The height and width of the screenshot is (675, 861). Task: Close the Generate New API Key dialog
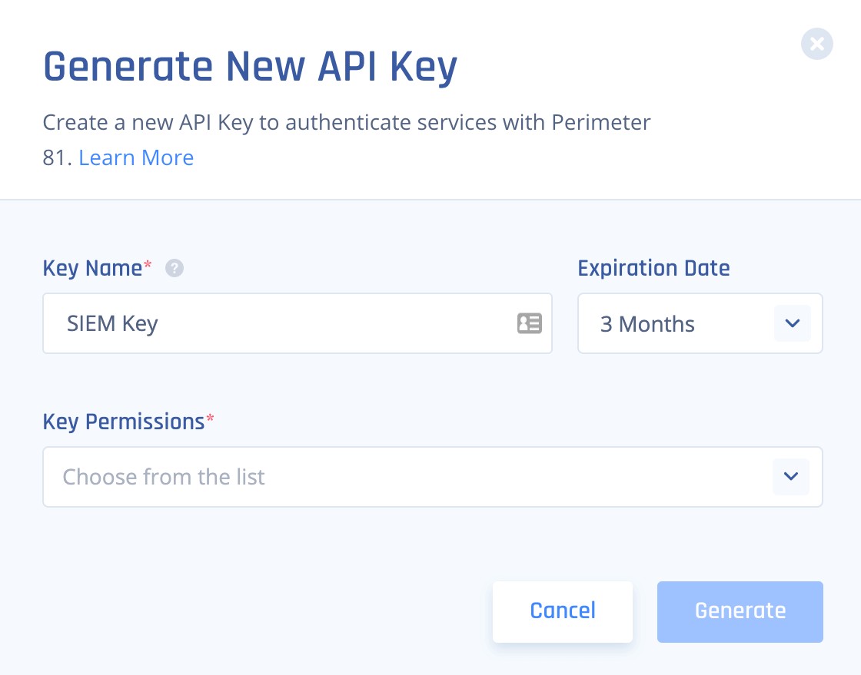(816, 44)
